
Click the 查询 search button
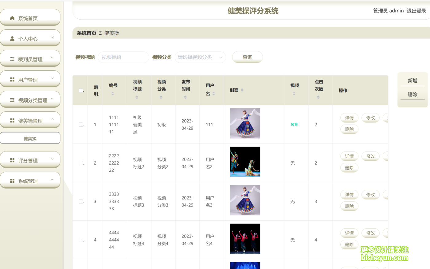(247, 57)
